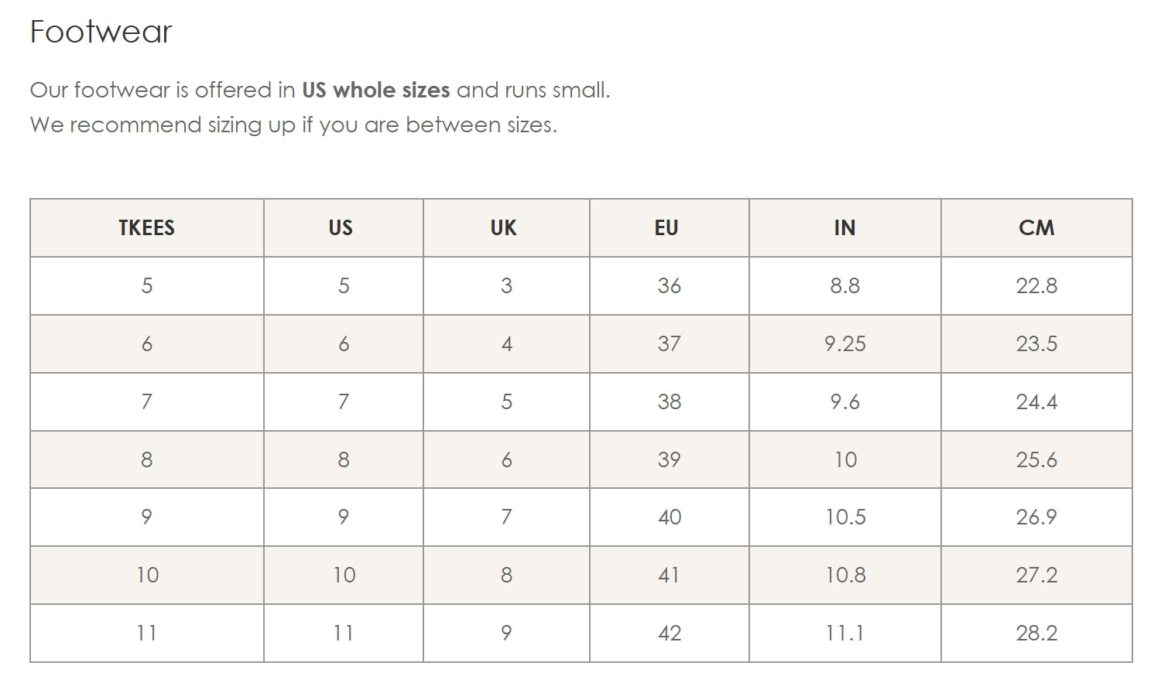Select the EU size 42 cell
The width and height of the screenshot is (1168, 683).
pyautogui.click(x=669, y=633)
